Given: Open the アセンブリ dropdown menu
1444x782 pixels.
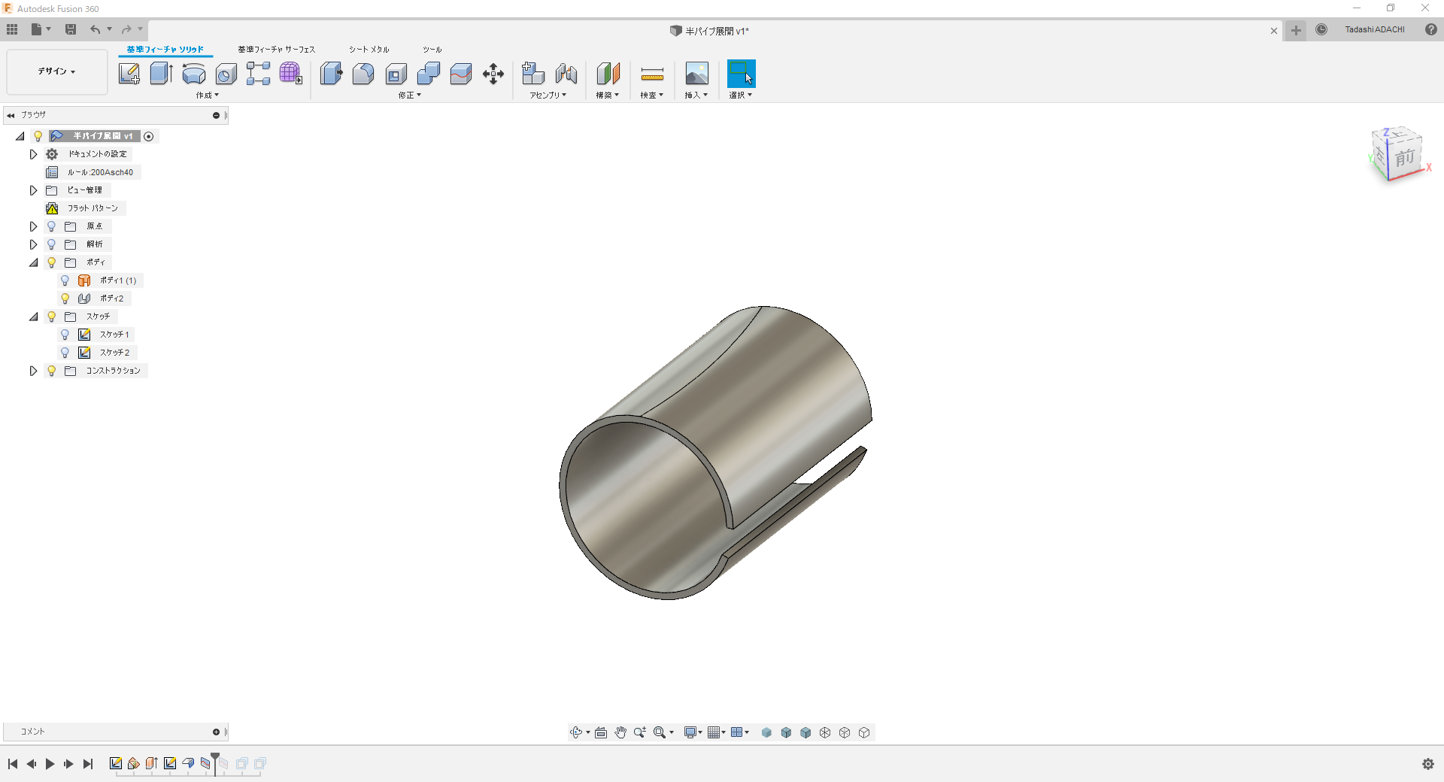Looking at the screenshot, I should (548, 95).
